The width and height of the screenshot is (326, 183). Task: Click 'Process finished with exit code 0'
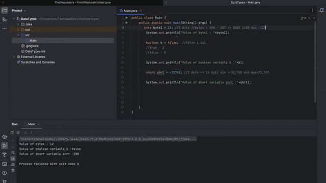pyautogui.click(x=49, y=164)
